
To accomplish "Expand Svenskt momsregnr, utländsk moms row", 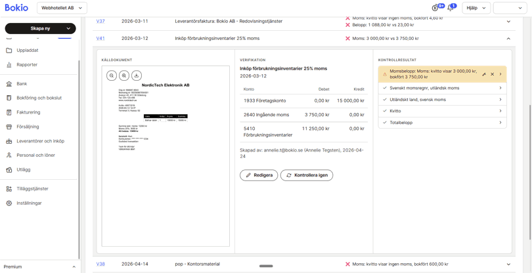I will click(442, 88).
